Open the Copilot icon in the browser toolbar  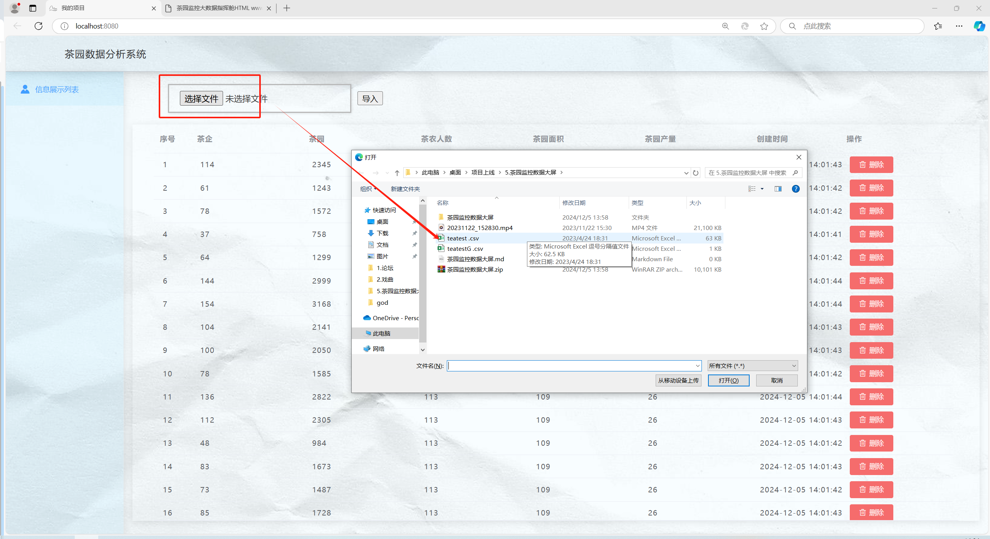click(979, 26)
